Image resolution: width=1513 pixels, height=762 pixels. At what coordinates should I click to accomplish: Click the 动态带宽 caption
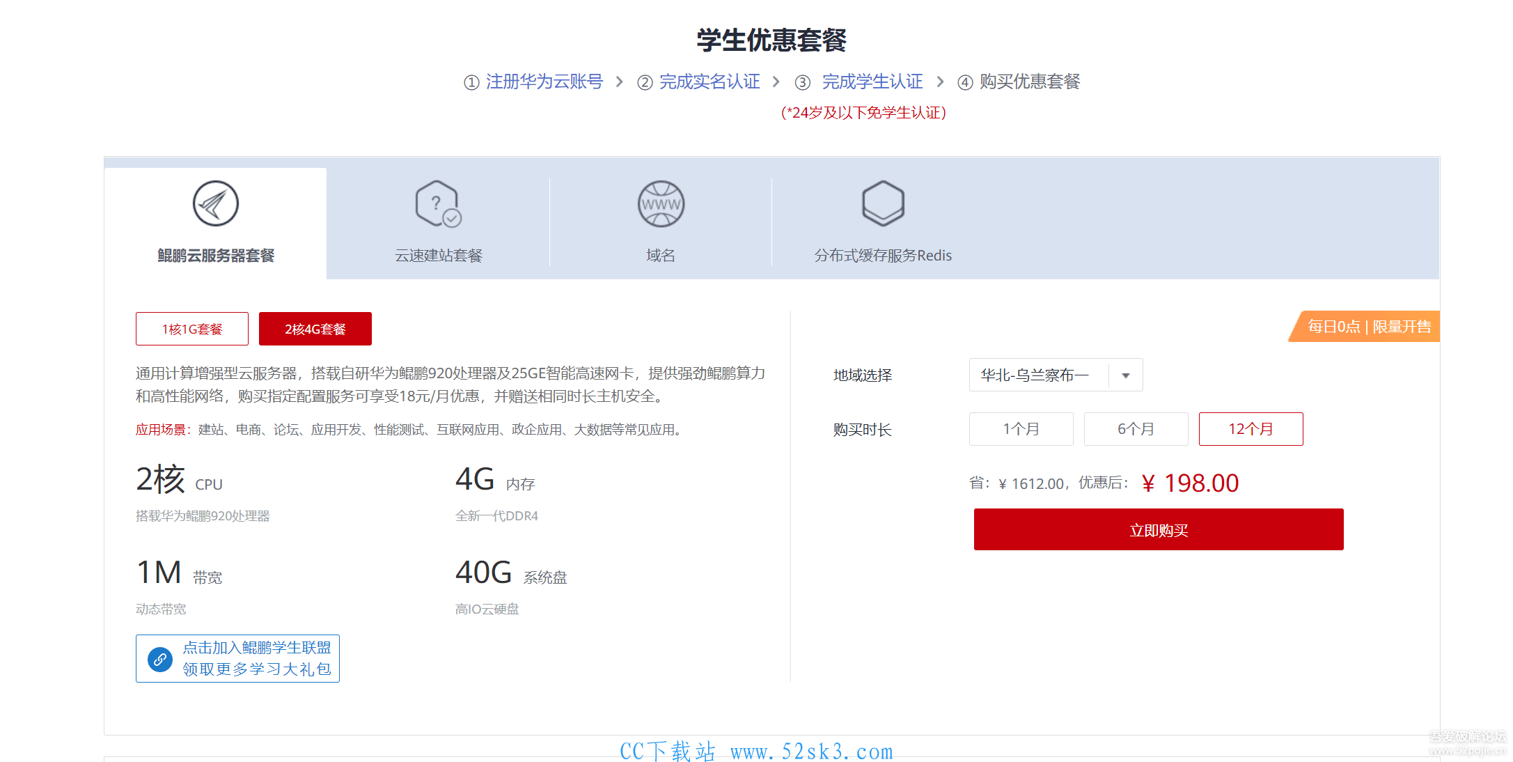(x=161, y=609)
